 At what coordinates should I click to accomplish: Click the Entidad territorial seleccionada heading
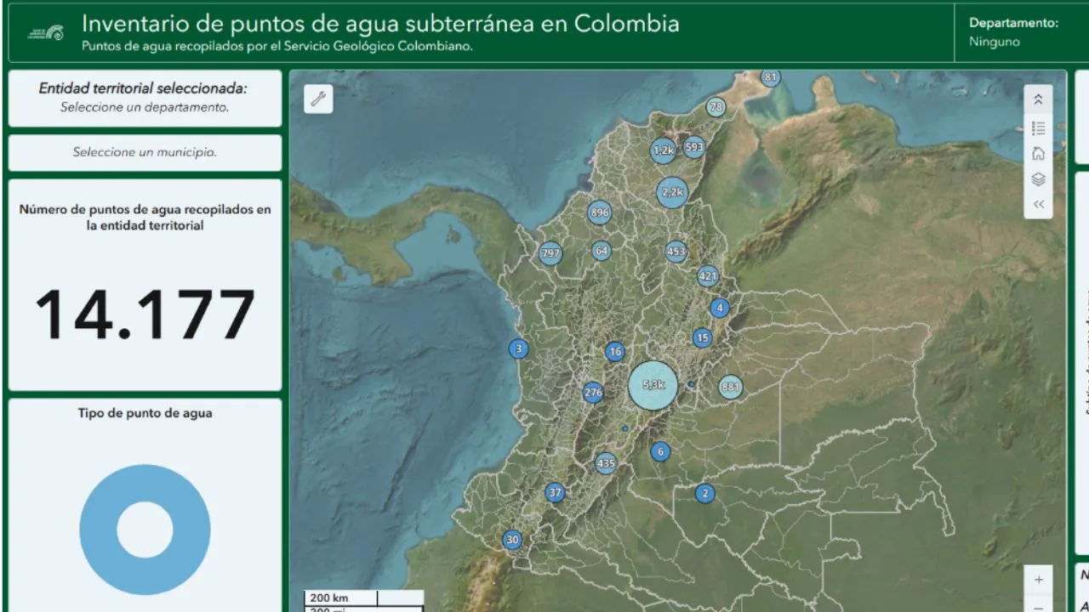(143, 88)
